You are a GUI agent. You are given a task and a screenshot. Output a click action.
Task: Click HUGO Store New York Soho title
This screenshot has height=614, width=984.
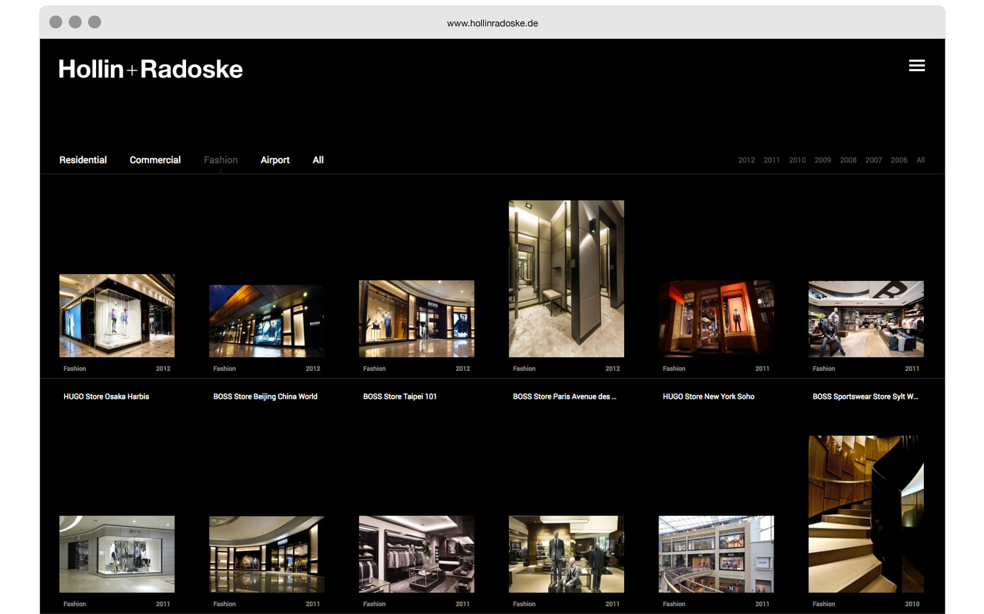(x=708, y=397)
